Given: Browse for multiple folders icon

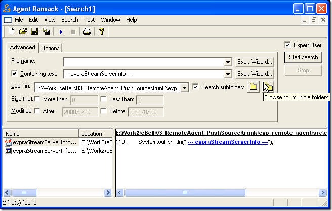Looking at the screenshot, I should tap(268, 87).
